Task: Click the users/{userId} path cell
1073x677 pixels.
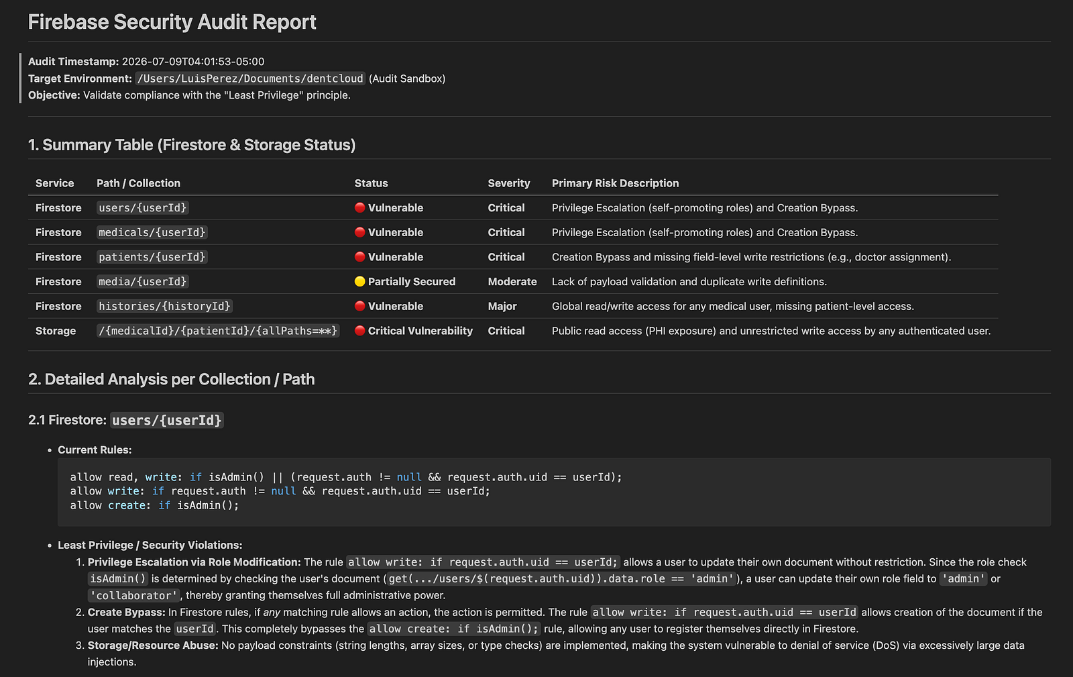Action: (x=143, y=208)
